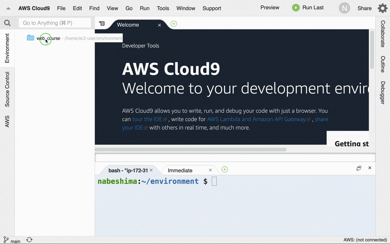Close the bash terminal tab
The width and height of the screenshot is (390, 244).
pos(151,170)
